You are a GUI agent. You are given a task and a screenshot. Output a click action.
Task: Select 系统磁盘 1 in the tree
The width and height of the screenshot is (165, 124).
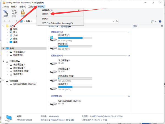[x=18, y=74]
